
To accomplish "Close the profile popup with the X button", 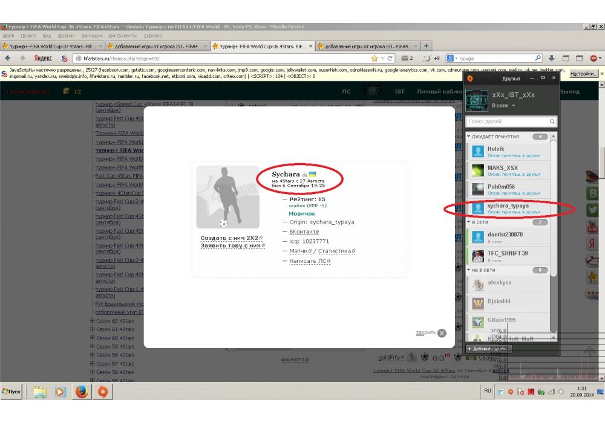I will pos(442,332).
